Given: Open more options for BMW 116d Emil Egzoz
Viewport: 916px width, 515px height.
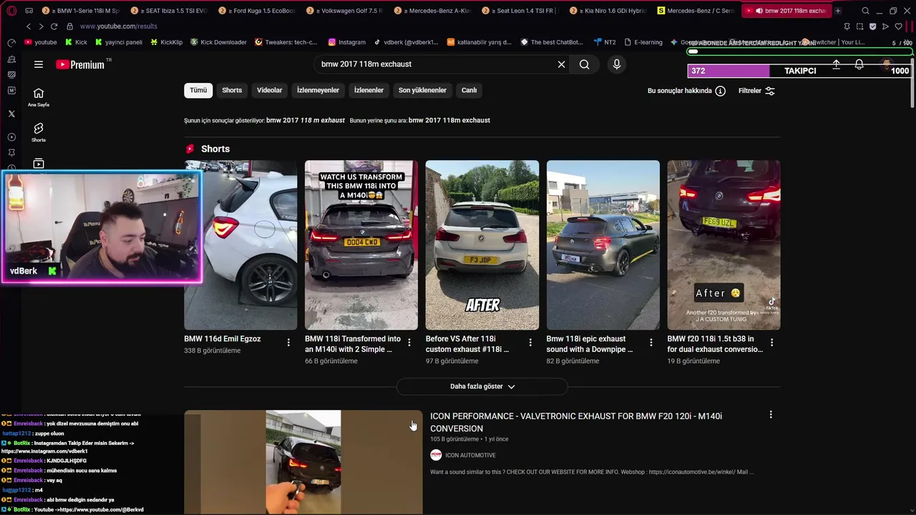Looking at the screenshot, I should 288,343.
